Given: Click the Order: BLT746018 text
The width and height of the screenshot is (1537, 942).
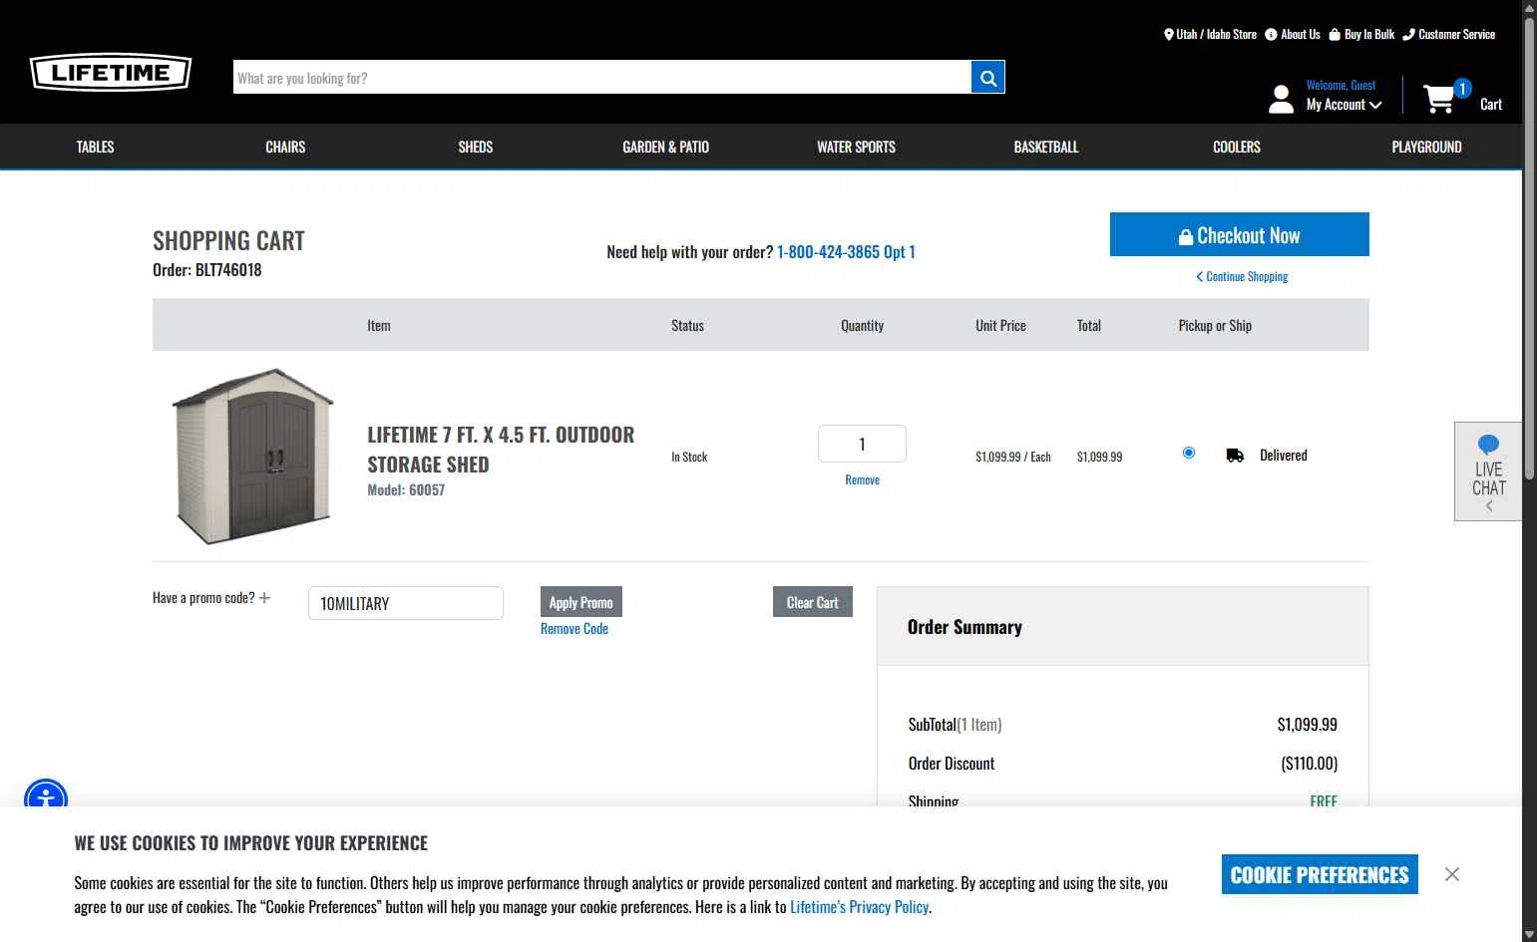Looking at the screenshot, I should (207, 270).
